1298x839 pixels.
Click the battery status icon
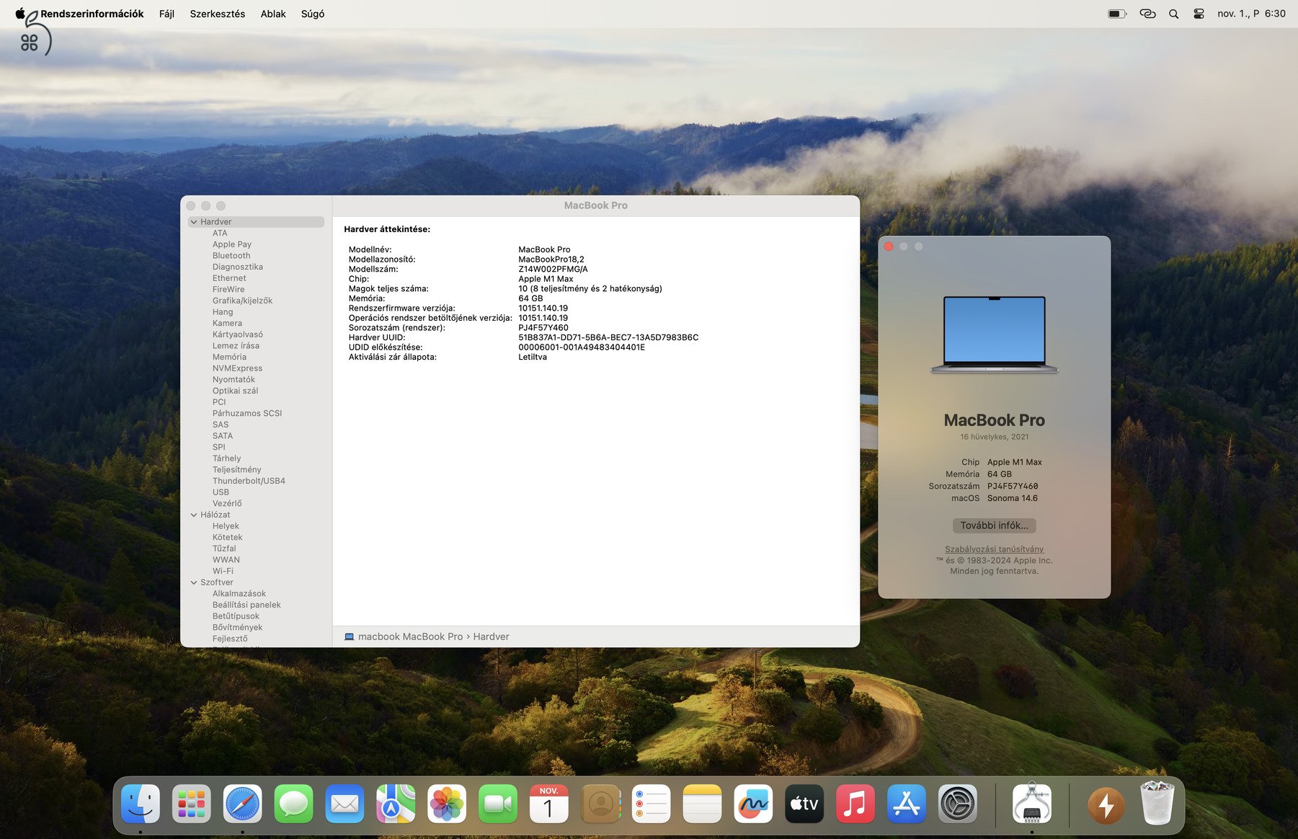click(1117, 14)
